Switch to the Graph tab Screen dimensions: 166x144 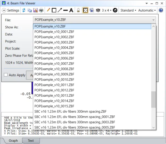pos(13,141)
